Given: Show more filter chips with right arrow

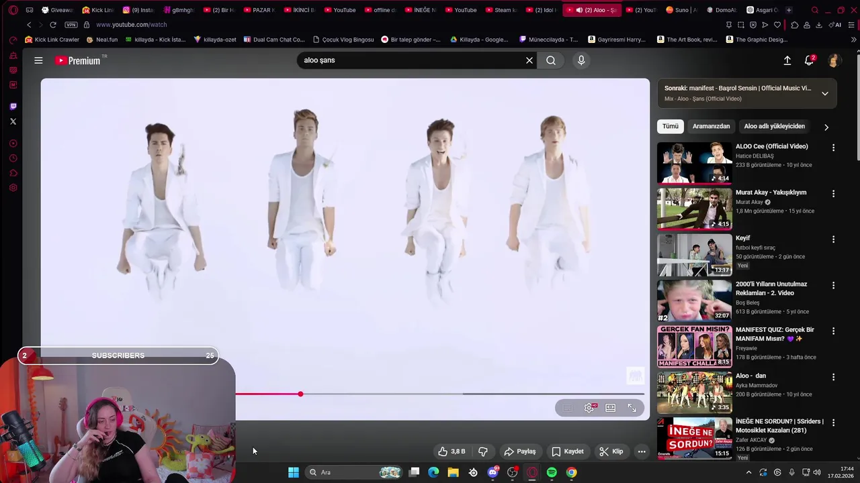Looking at the screenshot, I should pyautogui.click(x=826, y=127).
